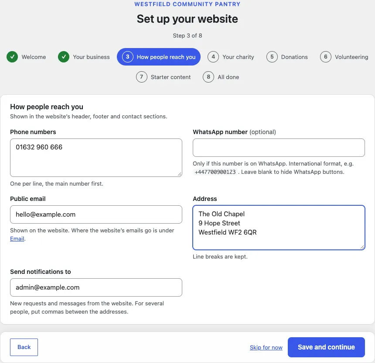Image resolution: width=375 pixels, height=363 pixels.
Task: Select the How people reach you step
Action: 159,57
